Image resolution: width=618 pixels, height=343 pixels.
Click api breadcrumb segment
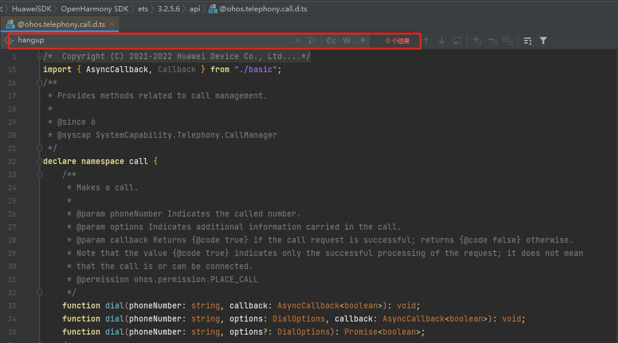pos(195,9)
